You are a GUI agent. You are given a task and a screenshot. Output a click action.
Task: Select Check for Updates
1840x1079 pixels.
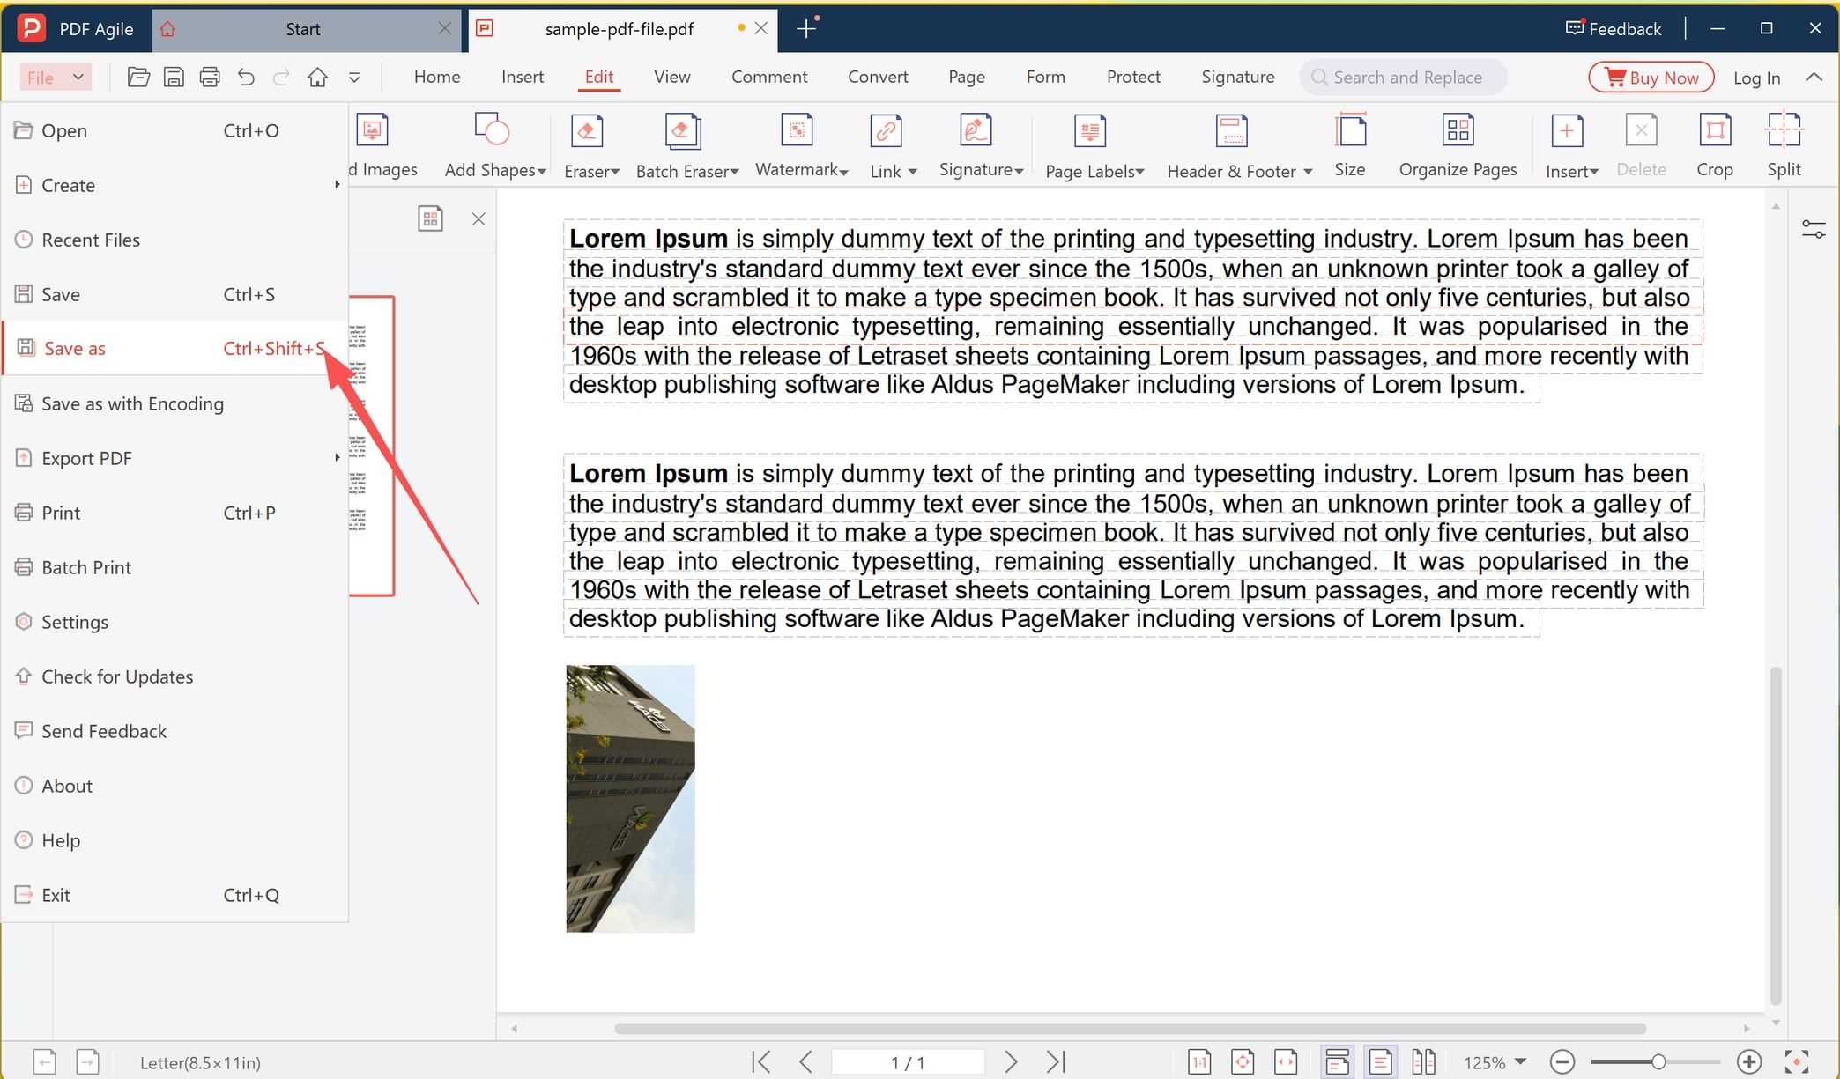[x=174, y=676]
